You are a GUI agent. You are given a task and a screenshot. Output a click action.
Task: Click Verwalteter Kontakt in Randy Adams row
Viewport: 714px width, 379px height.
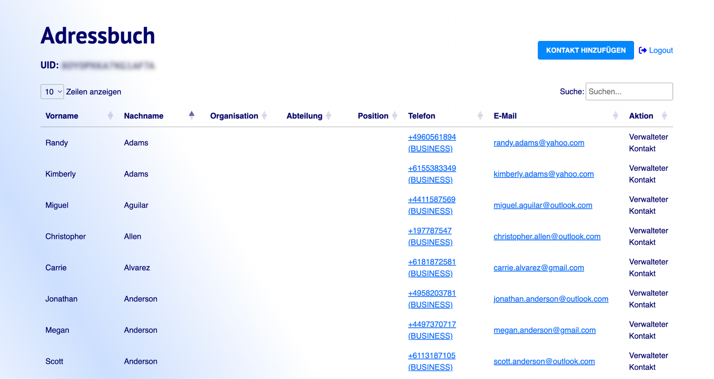click(648, 143)
